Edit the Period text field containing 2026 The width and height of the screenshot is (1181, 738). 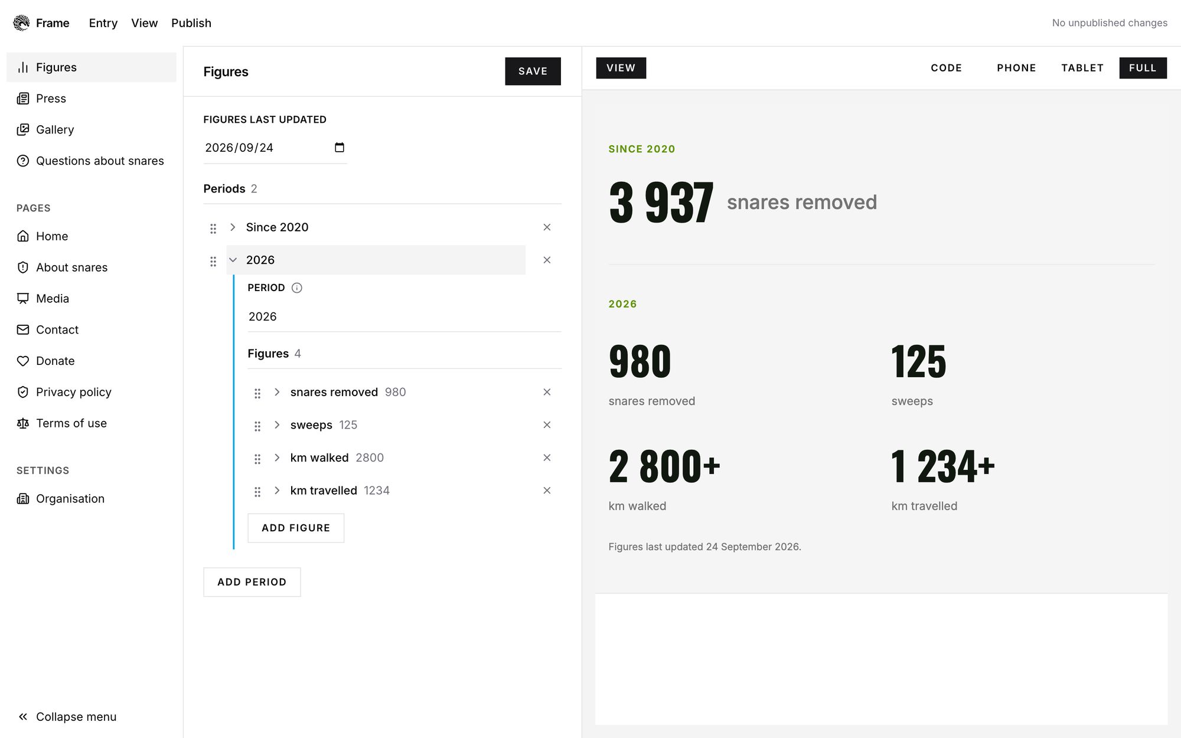404,317
